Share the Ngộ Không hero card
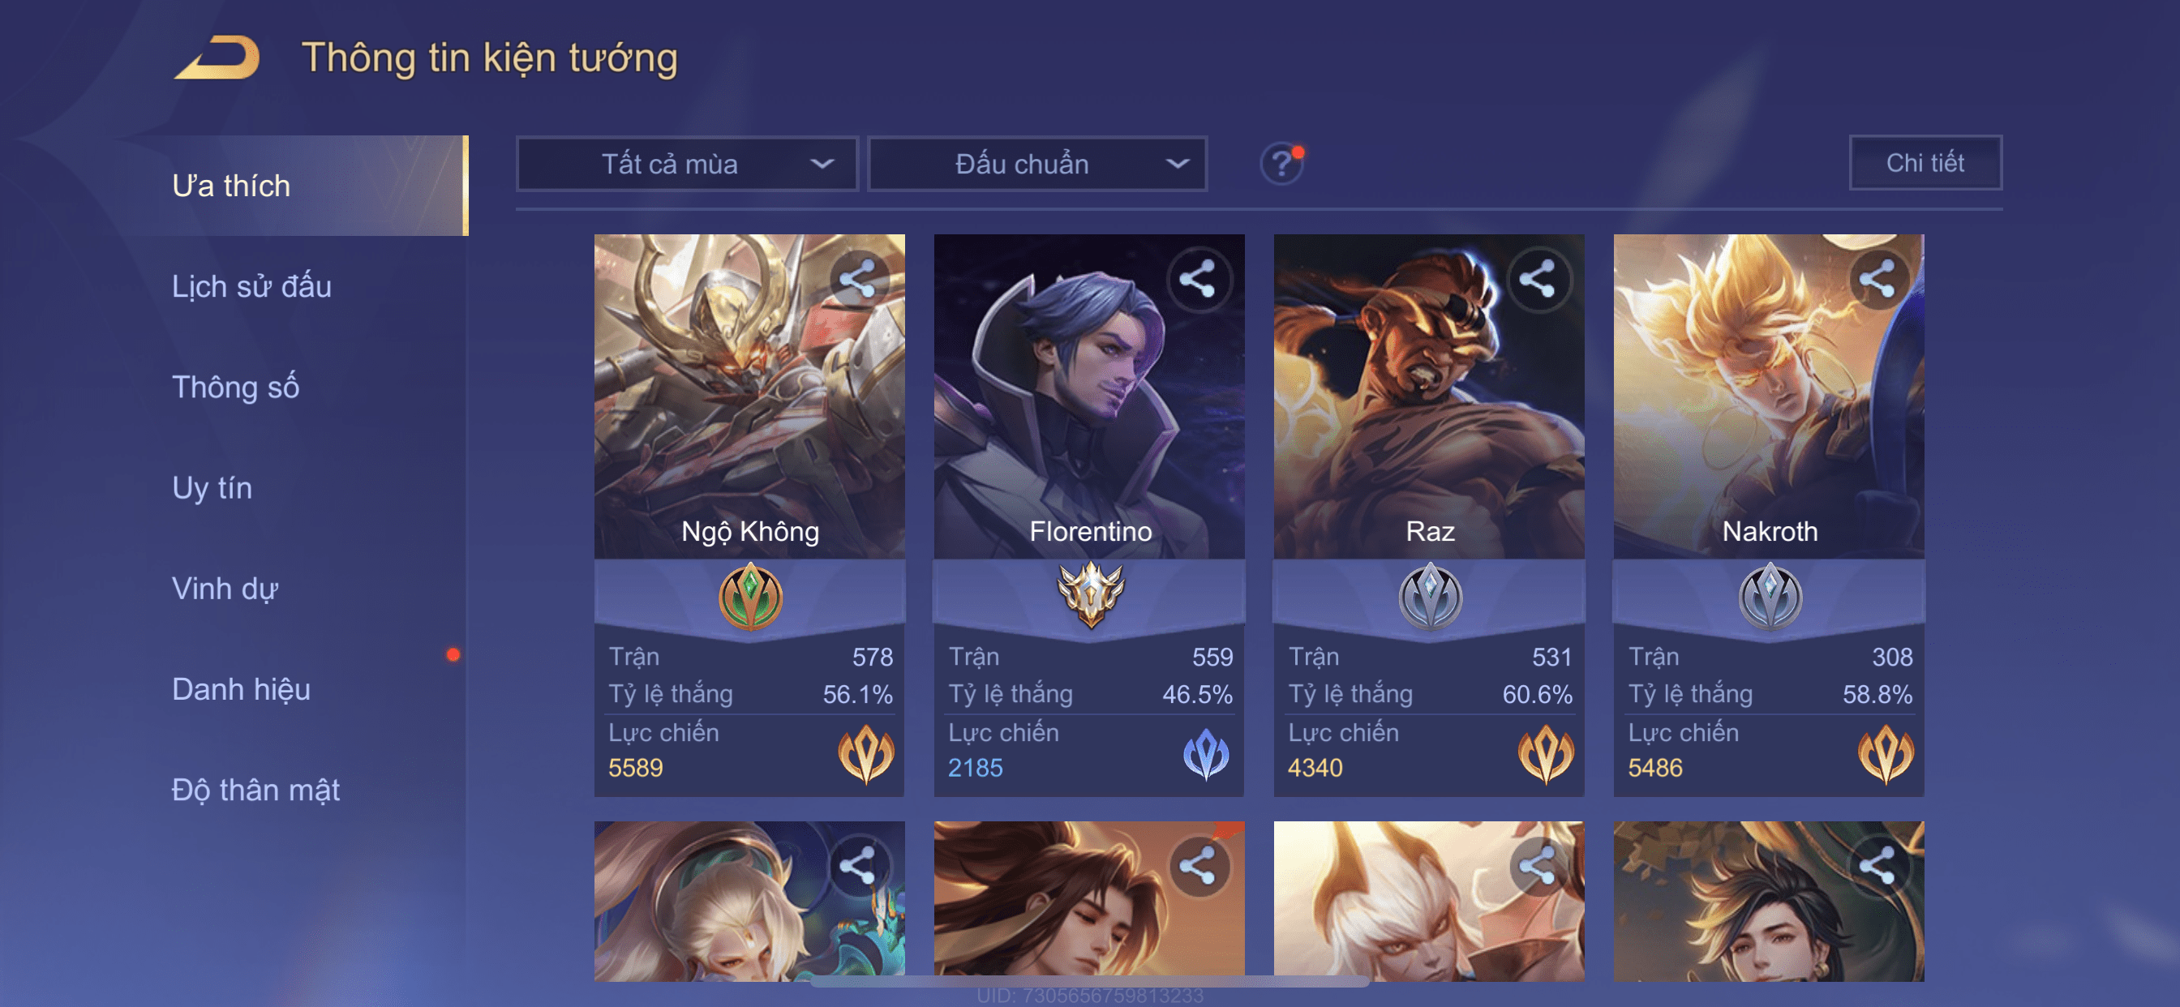 pyautogui.click(x=858, y=279)
